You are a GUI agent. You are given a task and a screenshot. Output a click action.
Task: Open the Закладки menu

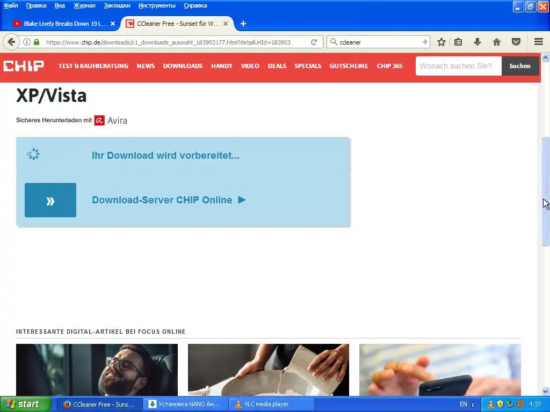point(117,5)
